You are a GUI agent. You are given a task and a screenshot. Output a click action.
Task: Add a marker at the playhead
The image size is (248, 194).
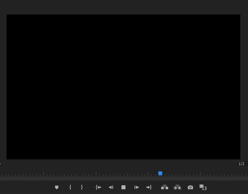[57, 187]
